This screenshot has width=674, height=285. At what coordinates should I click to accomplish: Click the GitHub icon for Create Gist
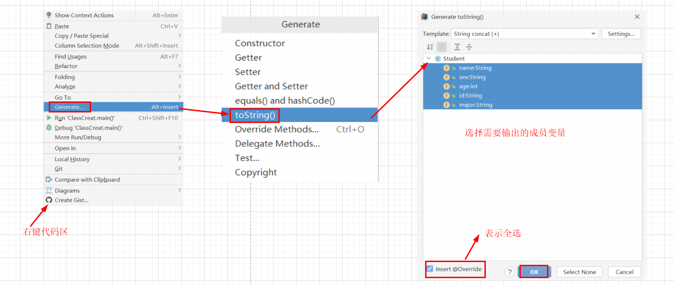pos(49,200)
